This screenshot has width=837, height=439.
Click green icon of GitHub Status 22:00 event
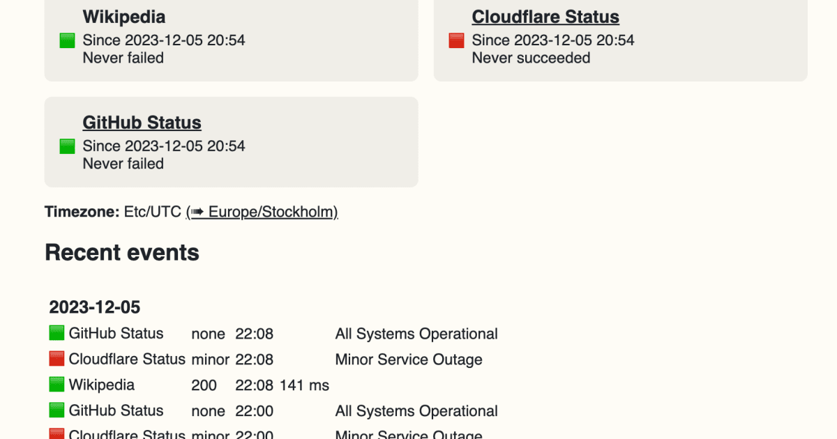(56, 410)
